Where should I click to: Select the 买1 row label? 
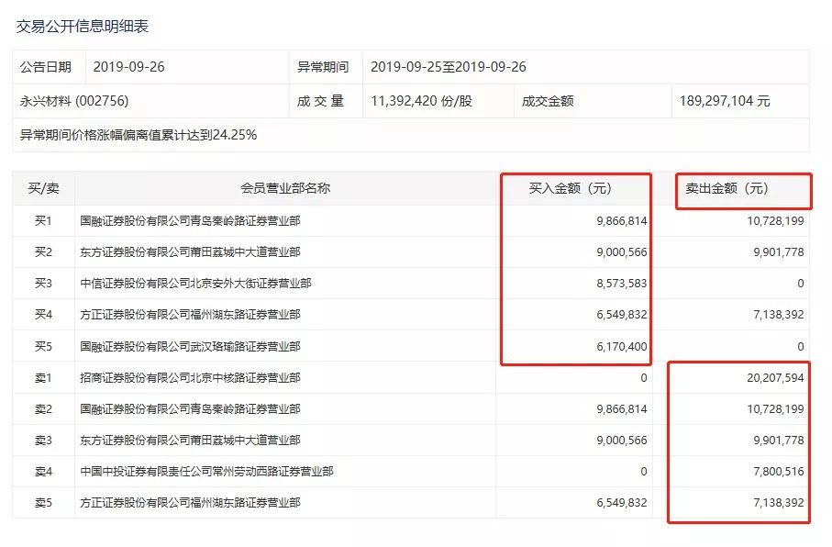coord(43,220)
